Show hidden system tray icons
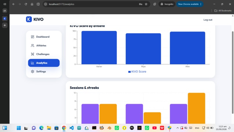Screen dimensions: 234x132 [x=177, y=128]
